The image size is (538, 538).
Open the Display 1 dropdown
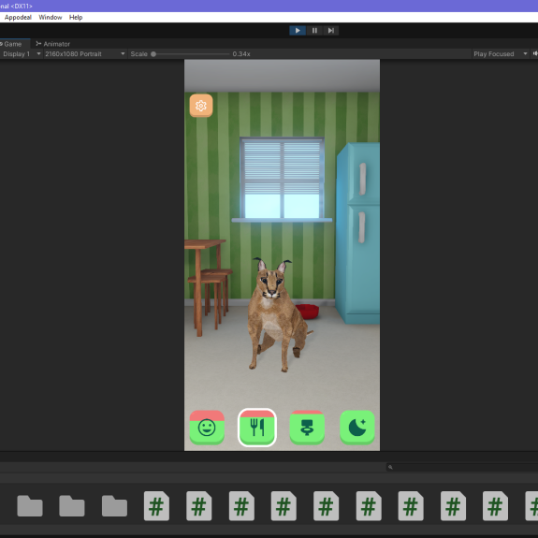point(22,54)
